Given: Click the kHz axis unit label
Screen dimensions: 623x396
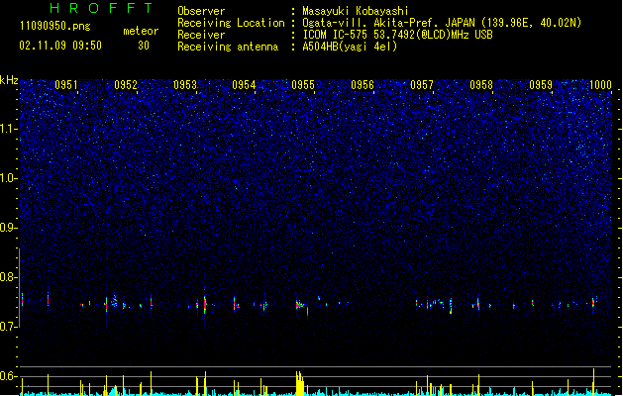Looking at the screenshot, I should pyautogui.click(x=9, y=80).
